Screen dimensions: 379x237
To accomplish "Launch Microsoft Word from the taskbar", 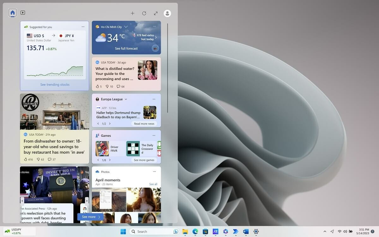I will pos(246,232).
